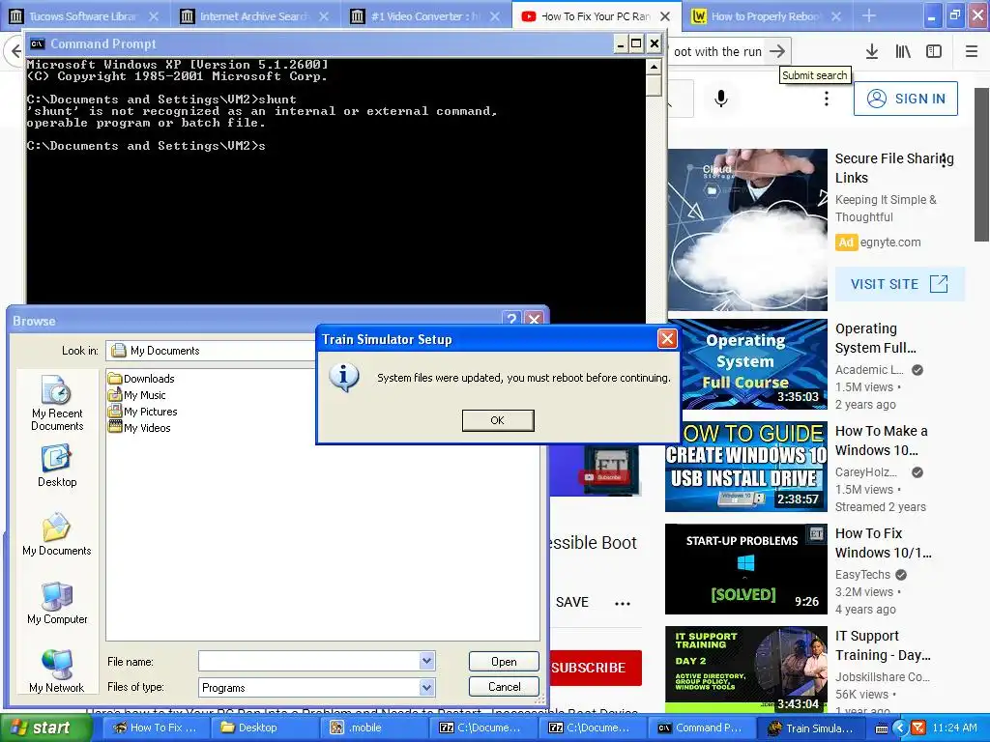This screenshot has height=742, width=990.
Task: Select the My Music folder
Action: pyautogui.click(x=137, y=395)
